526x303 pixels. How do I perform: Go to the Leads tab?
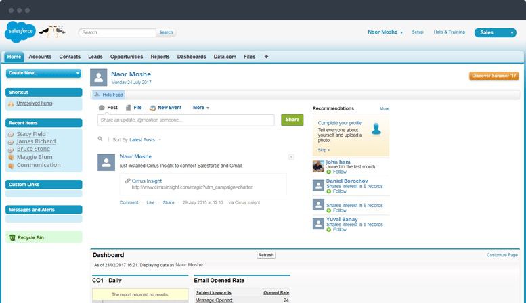[x=95, y=57]
